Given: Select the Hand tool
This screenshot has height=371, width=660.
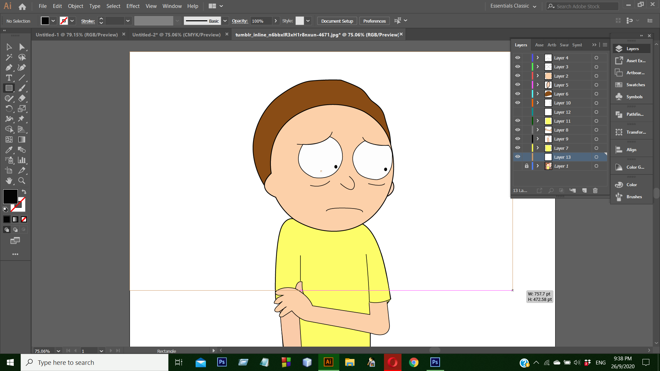Looking at the screenshot, I should tap(9, 181).
